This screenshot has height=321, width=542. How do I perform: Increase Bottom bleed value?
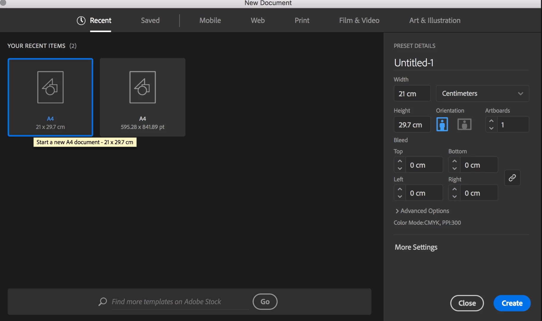[455, 161]
